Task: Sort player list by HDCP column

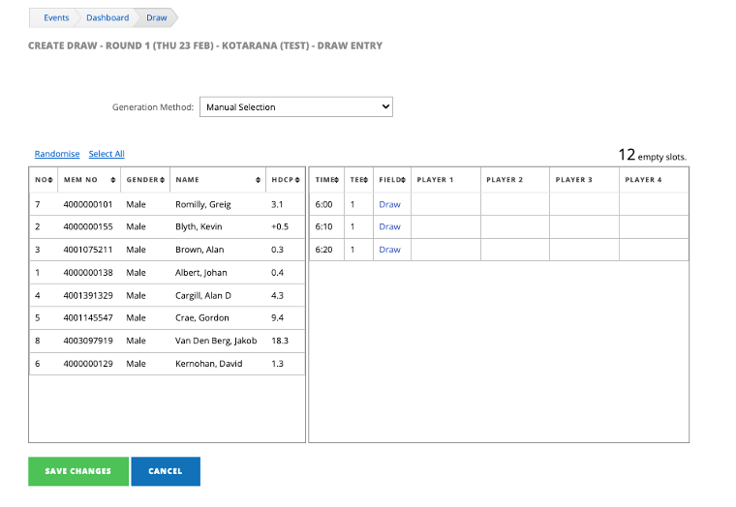Action: point(286,180)
